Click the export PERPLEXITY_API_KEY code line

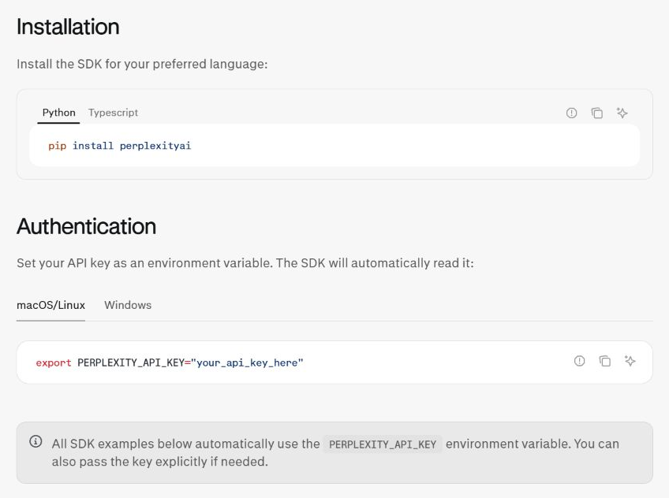pyautogui.click(x=170, y=363)
